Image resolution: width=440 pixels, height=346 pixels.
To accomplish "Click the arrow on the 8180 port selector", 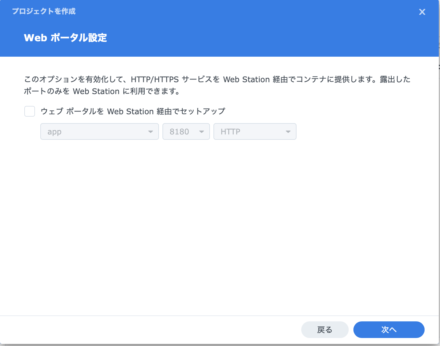I will point(202,131).
